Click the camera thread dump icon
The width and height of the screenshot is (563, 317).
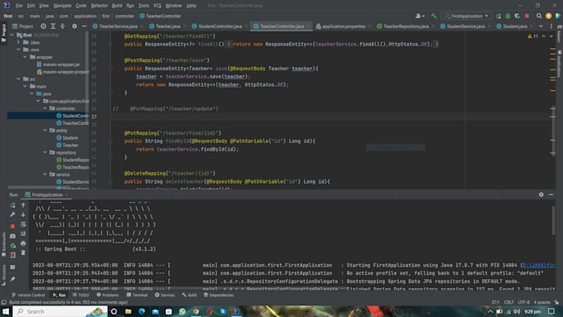pos(12,236)
